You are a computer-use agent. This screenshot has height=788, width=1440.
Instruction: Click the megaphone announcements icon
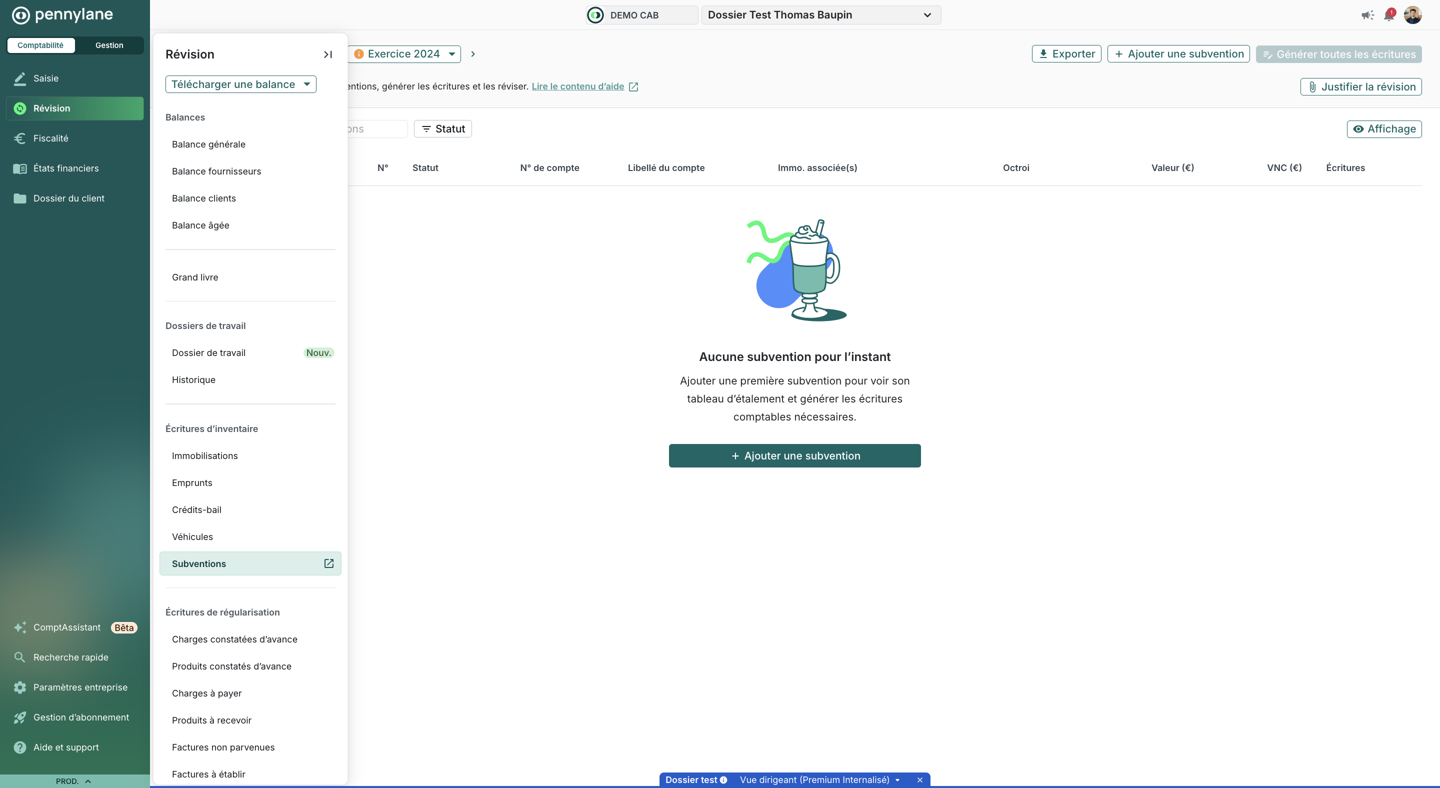(1367, 15)
